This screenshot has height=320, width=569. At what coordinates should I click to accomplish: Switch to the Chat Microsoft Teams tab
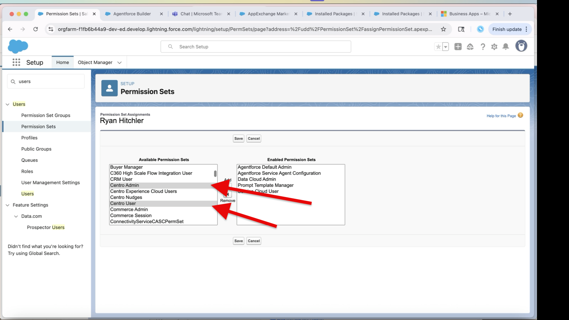pos(201,14)
